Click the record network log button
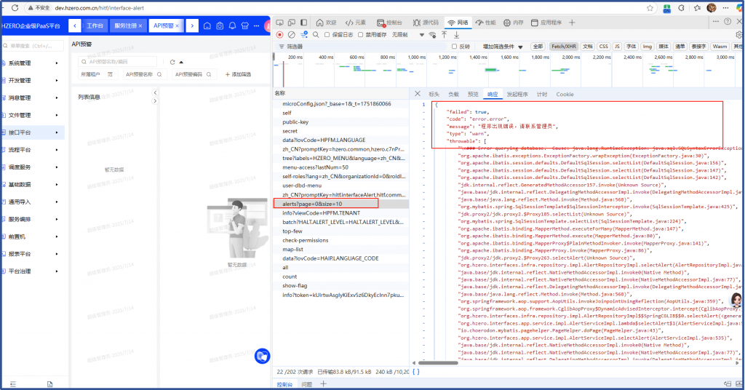 279,34
